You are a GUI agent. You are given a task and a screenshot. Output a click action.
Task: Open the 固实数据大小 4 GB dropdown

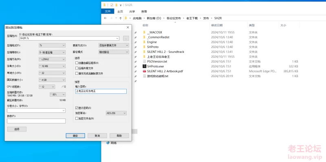coord(52,80)
